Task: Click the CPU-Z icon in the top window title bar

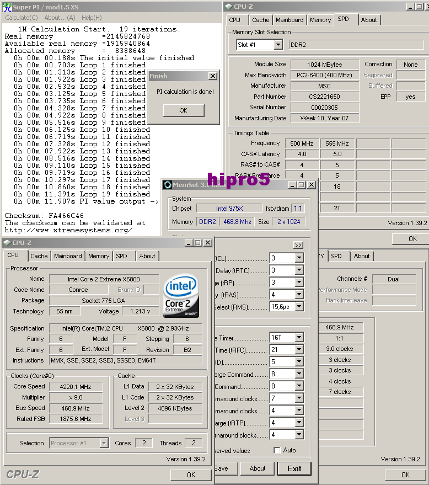Action: [x=229, y=7]
